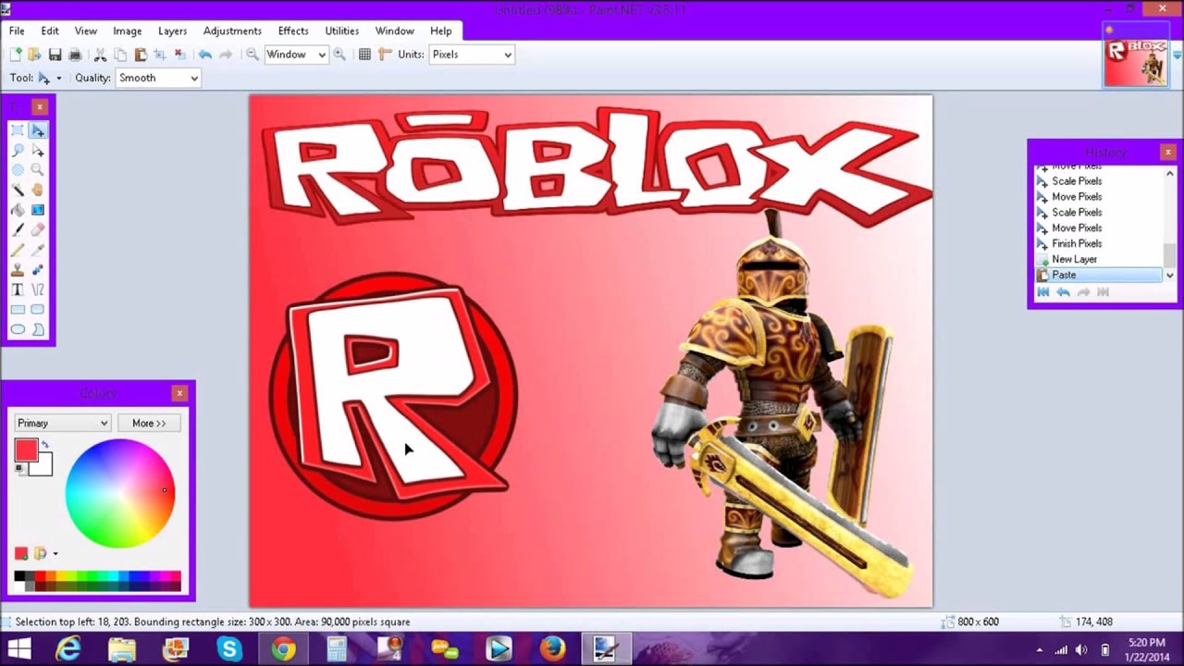Click the History panel undo arrow

(x=1064, y=292)
